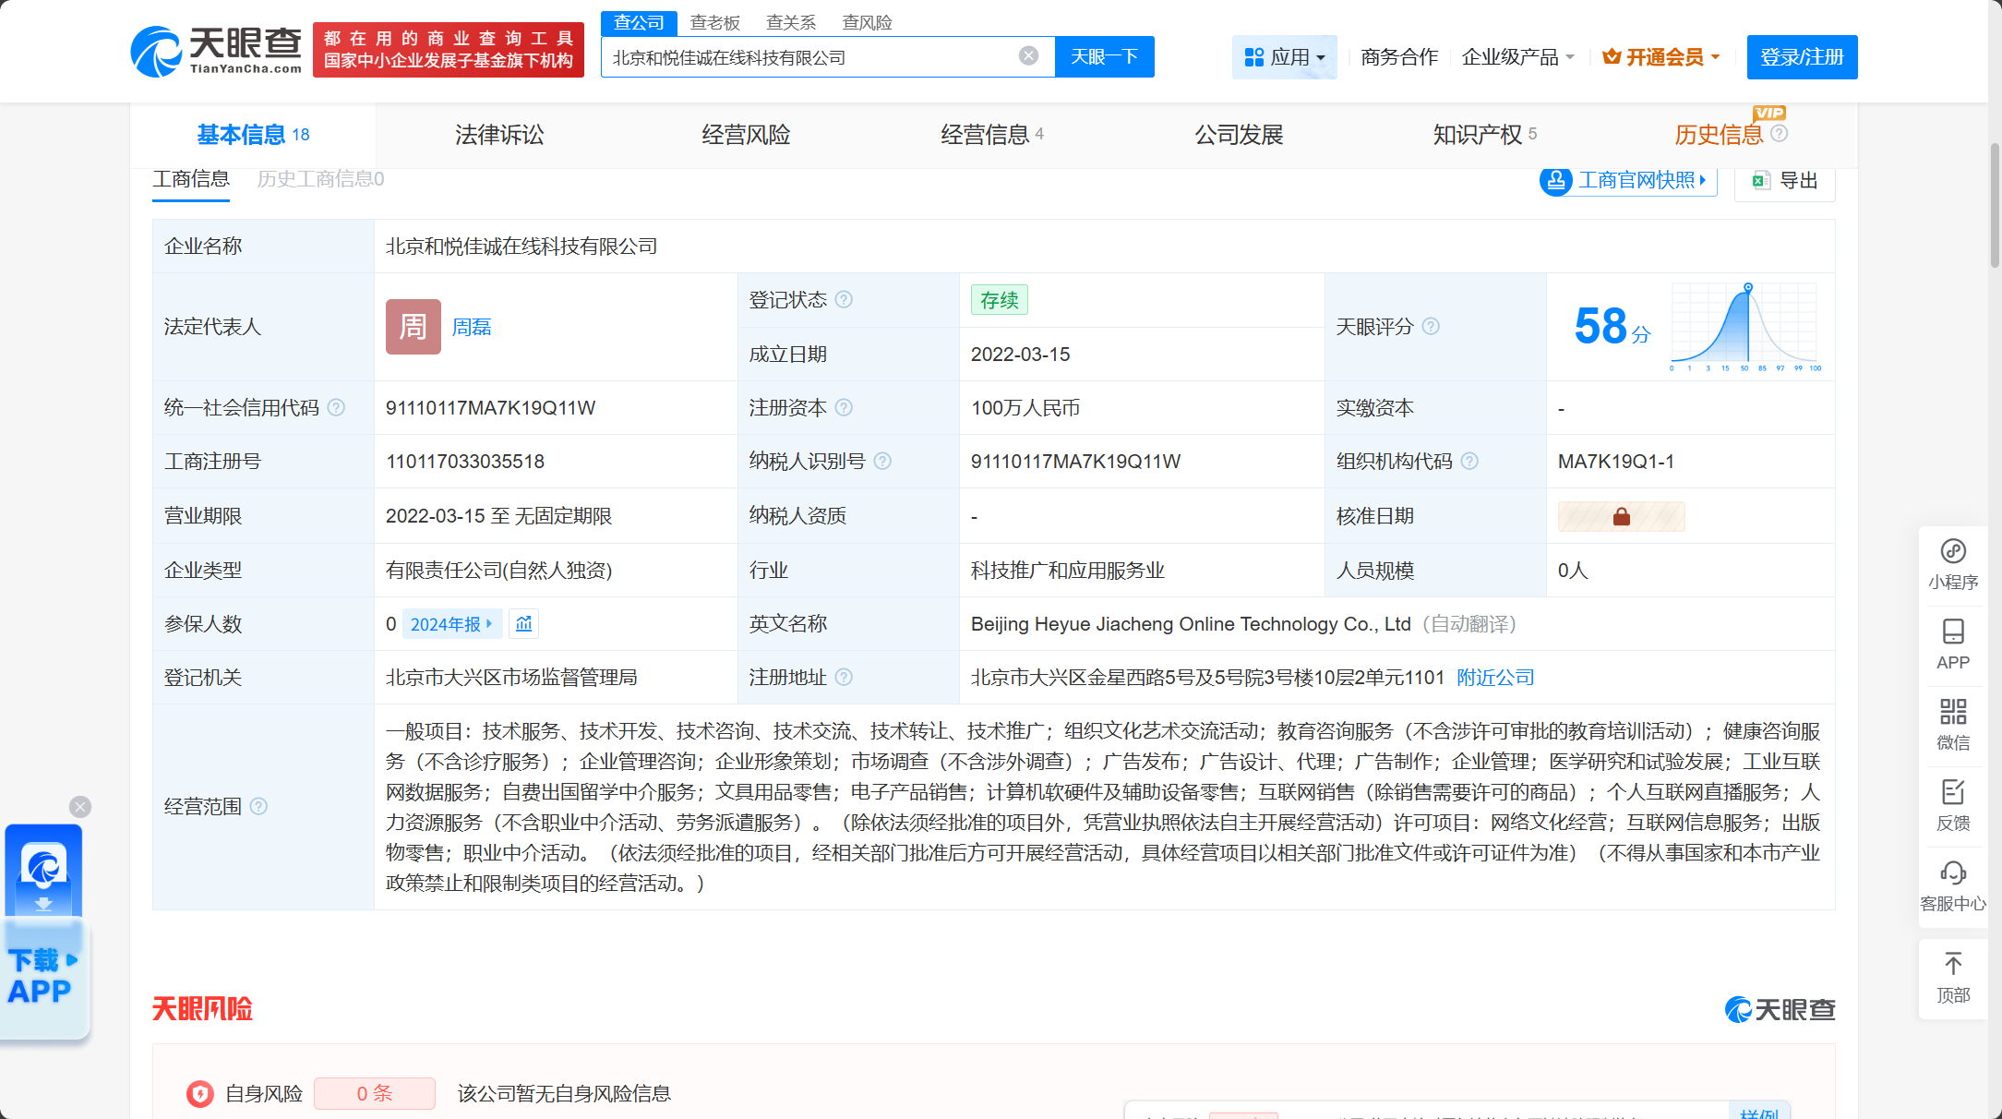Click the company name search field
Image resolution: width=2002 pixels, height=1119 pixels.
[x=810, y=57]
